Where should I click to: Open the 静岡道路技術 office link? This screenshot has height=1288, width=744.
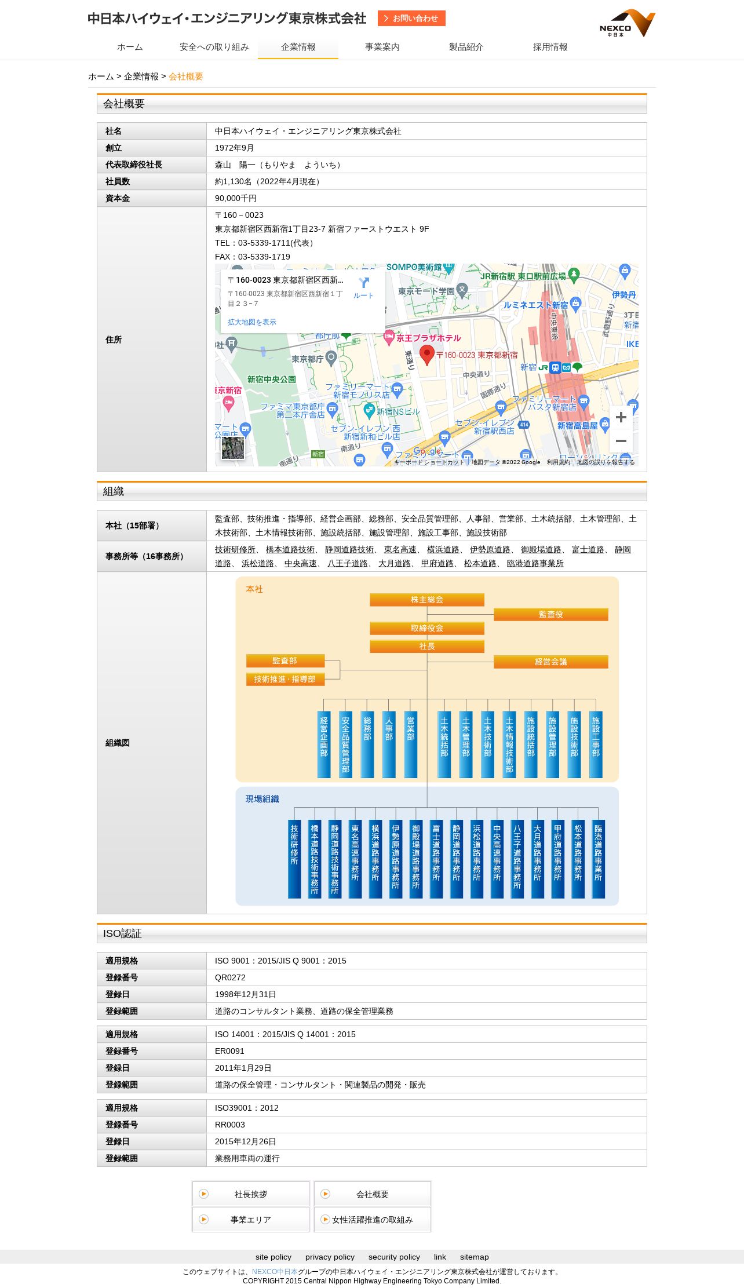pos(349,549)
